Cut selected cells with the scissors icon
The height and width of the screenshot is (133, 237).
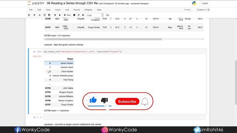(x=40, y=15)
